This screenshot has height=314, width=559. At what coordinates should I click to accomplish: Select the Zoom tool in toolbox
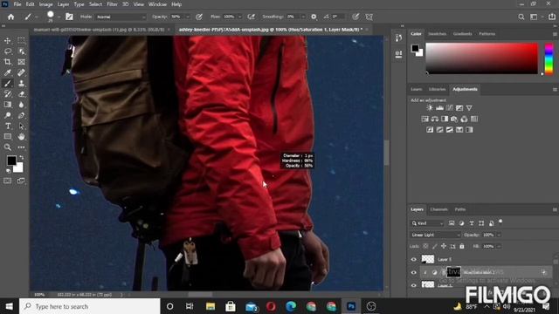(8, 147)
